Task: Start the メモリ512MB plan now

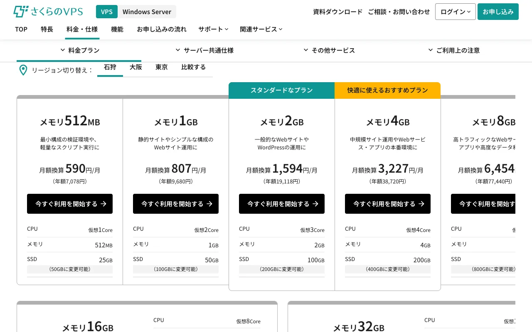Action: point(70,204)
